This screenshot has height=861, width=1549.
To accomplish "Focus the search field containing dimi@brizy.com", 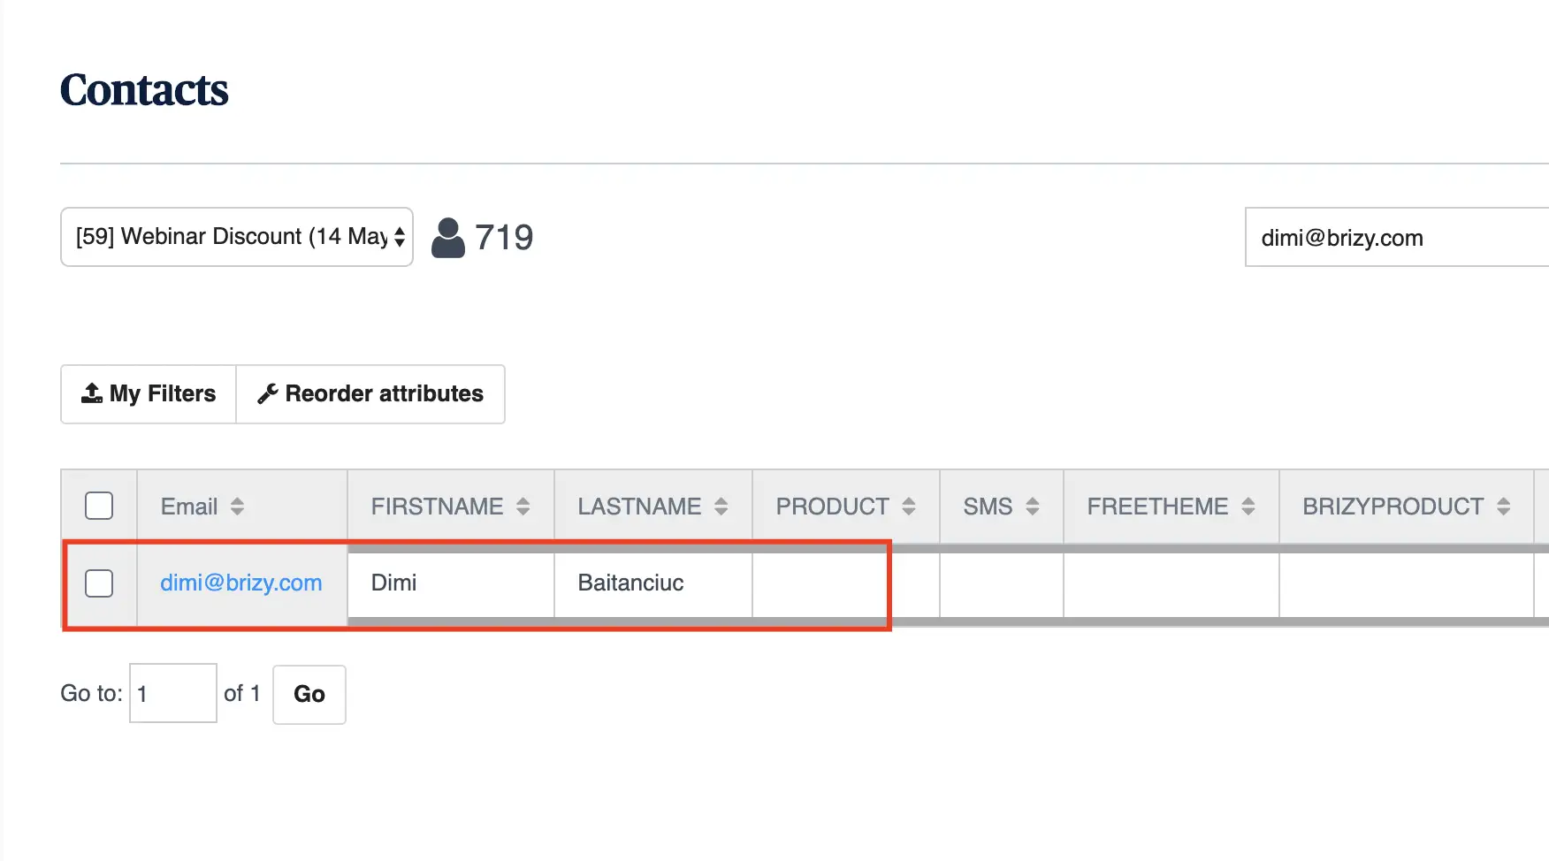I will pyautogui.click(x=1395, y=238).
